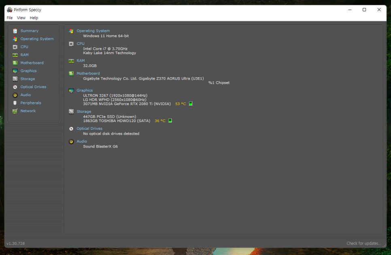Screen dimensions: 391x255
Task: Click the Optical Drives heading link
Action: click(x=89, y=129)
